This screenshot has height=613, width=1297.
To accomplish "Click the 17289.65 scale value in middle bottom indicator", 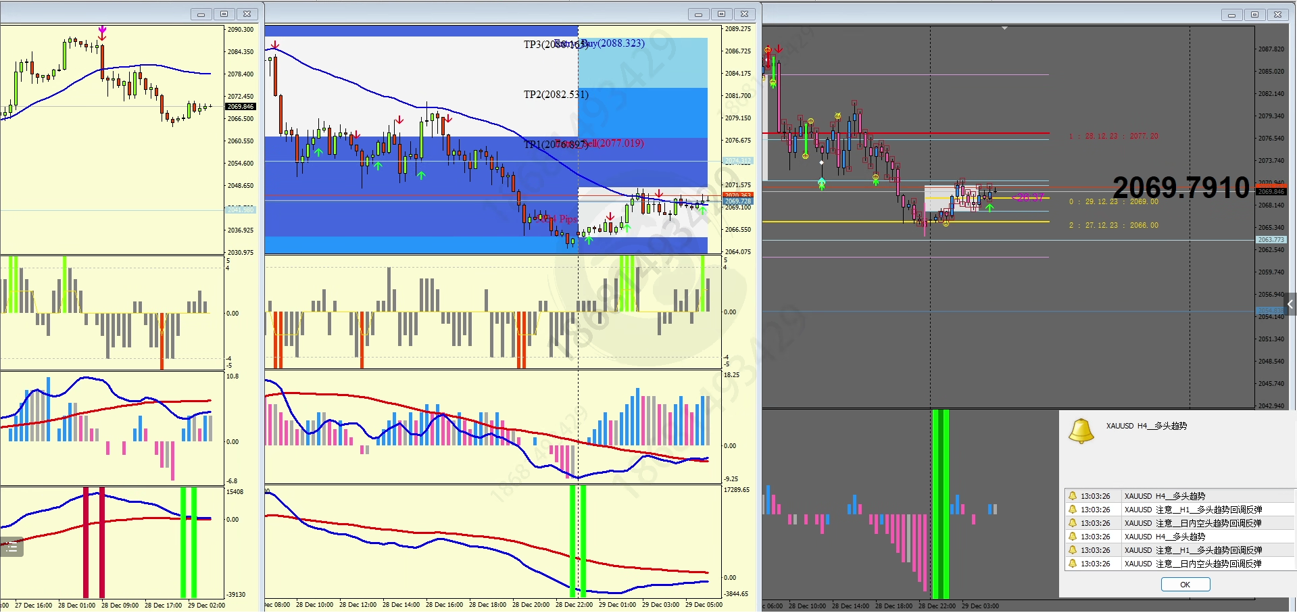I will coord(737,490).
